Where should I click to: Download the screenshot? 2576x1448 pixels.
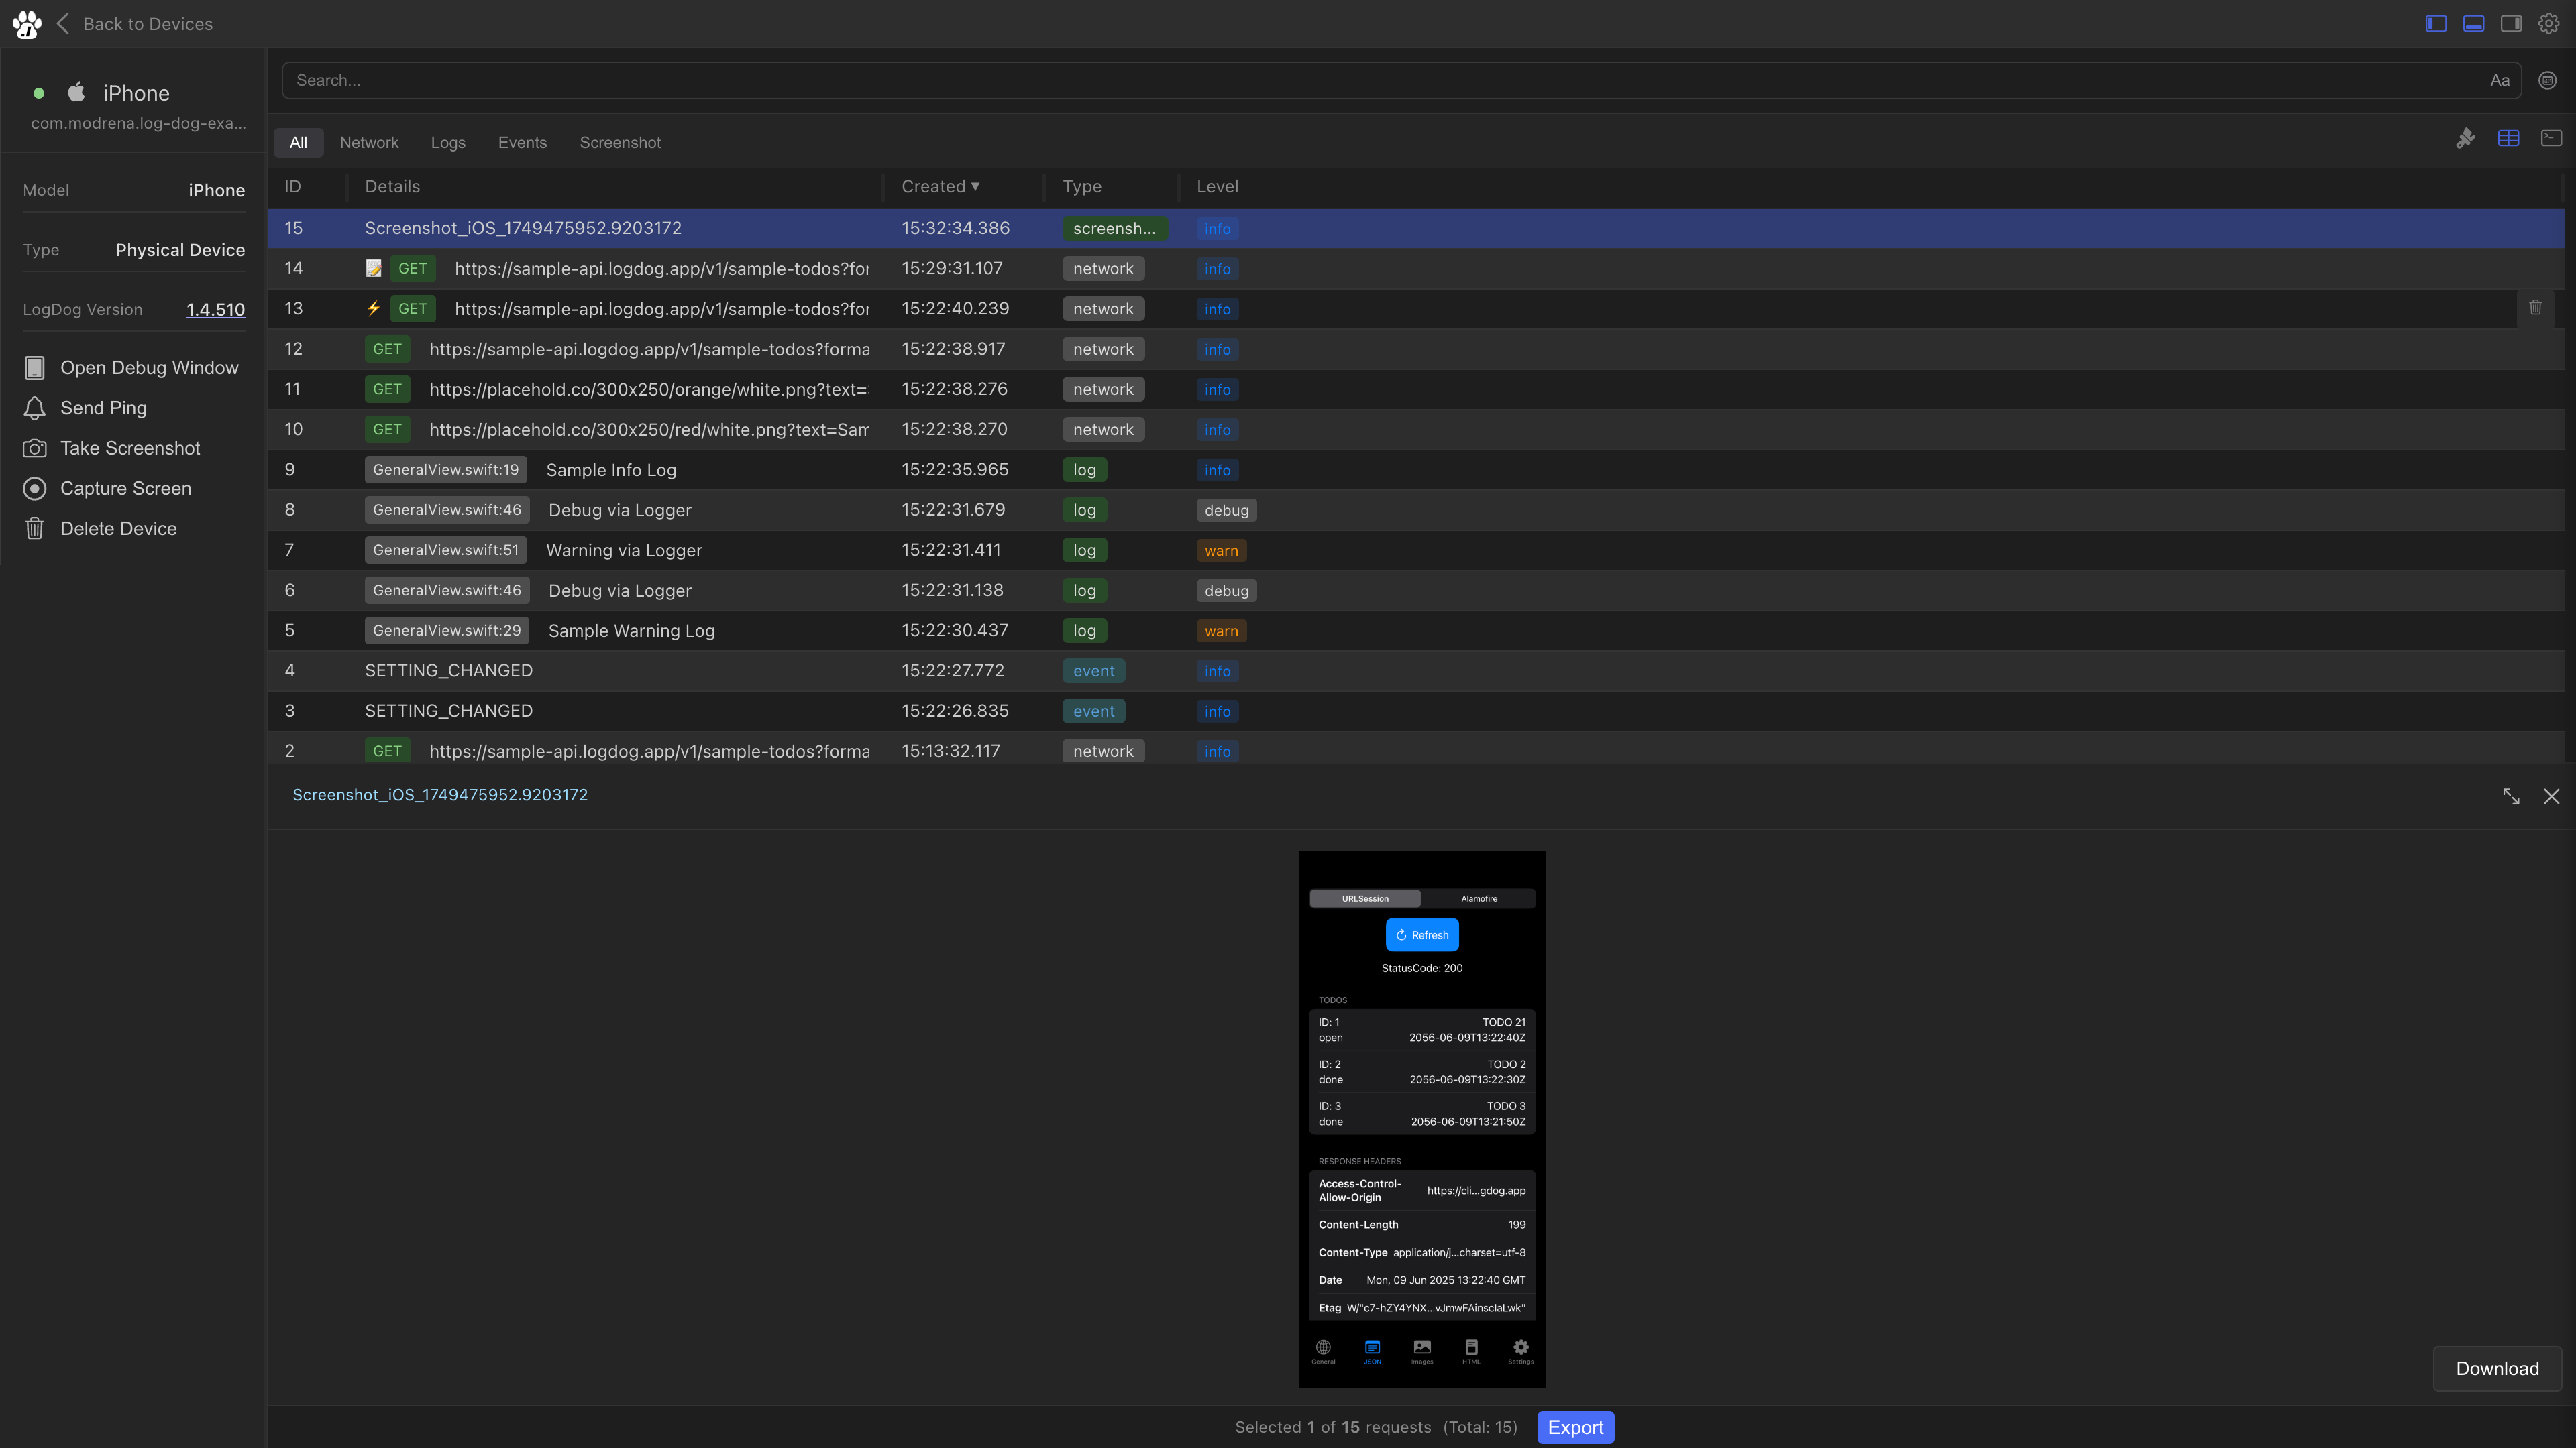click(x=2497, y=1369)
